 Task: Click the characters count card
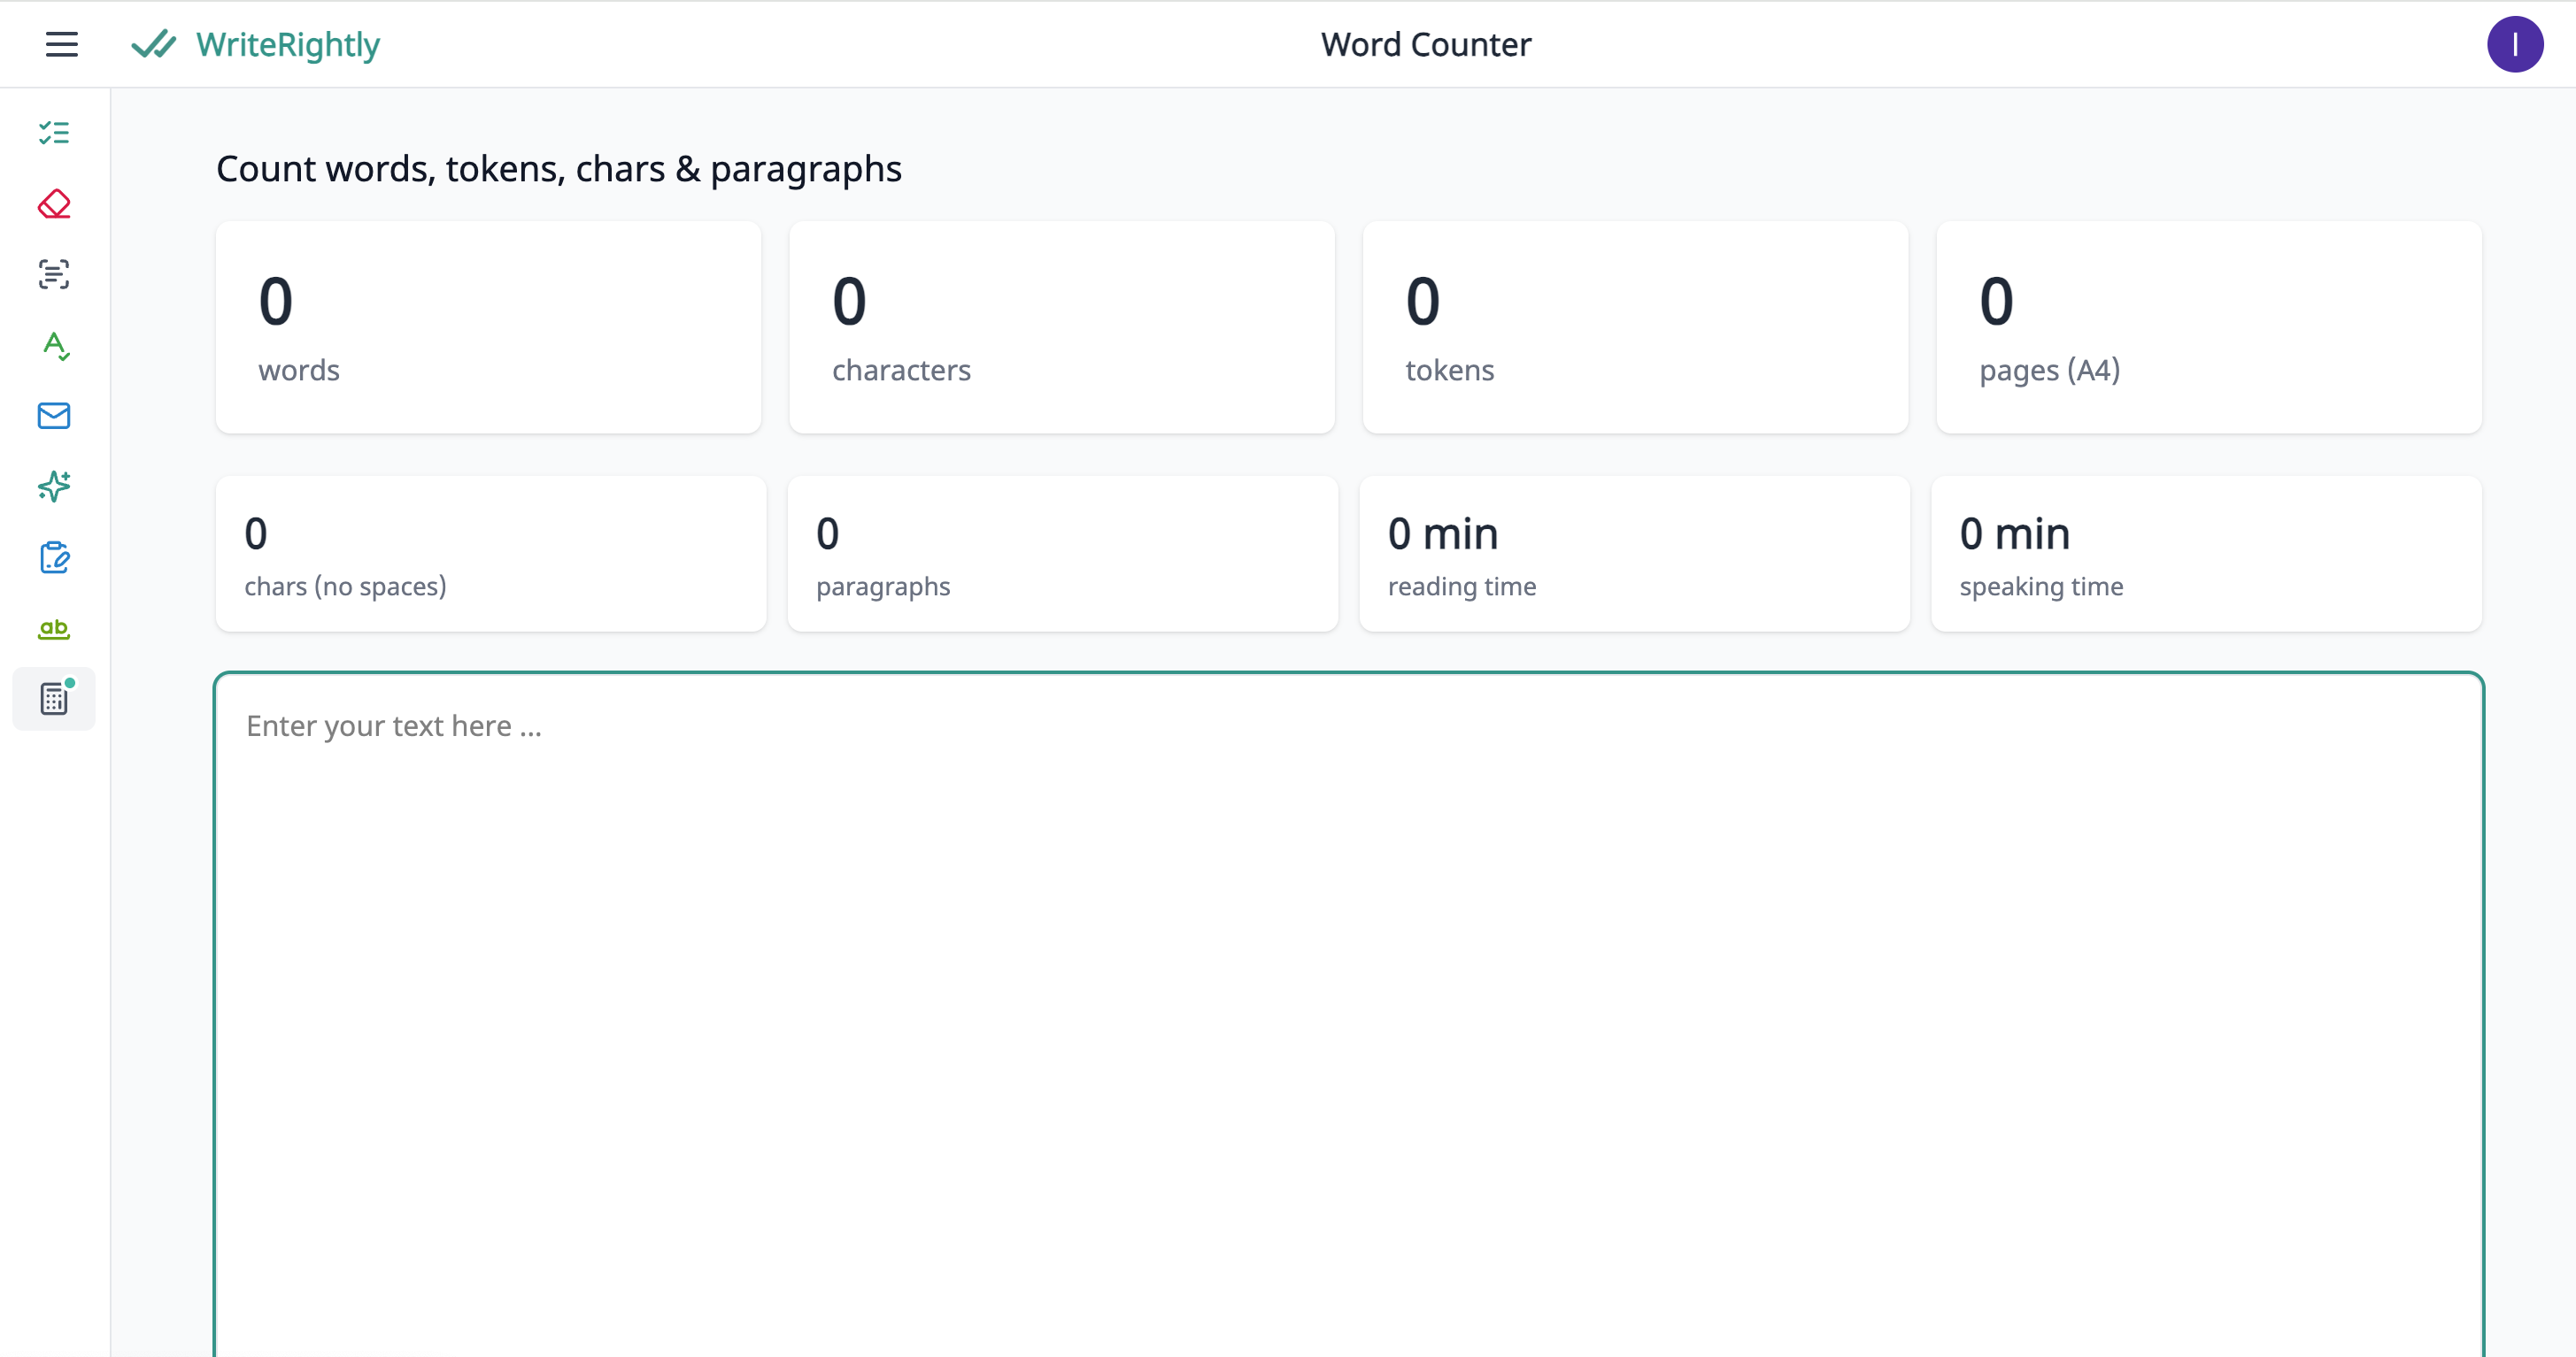[1061, 328]
